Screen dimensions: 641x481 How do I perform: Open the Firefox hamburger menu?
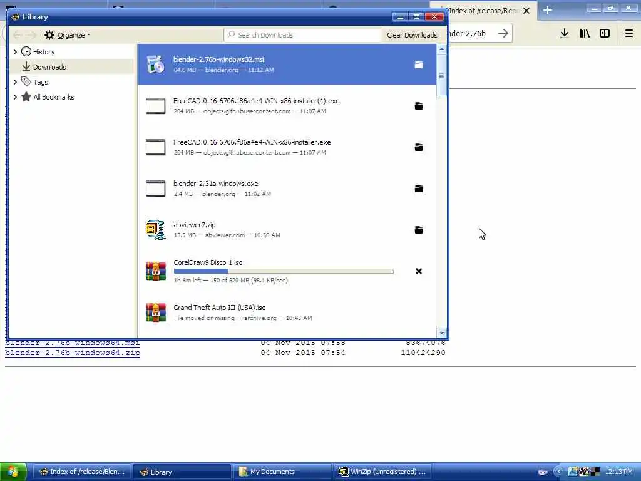(629, 34)
